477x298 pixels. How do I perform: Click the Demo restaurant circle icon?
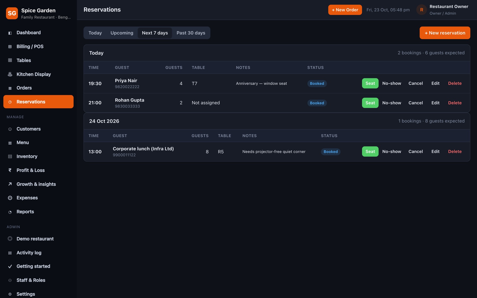[x=10, y=239]
